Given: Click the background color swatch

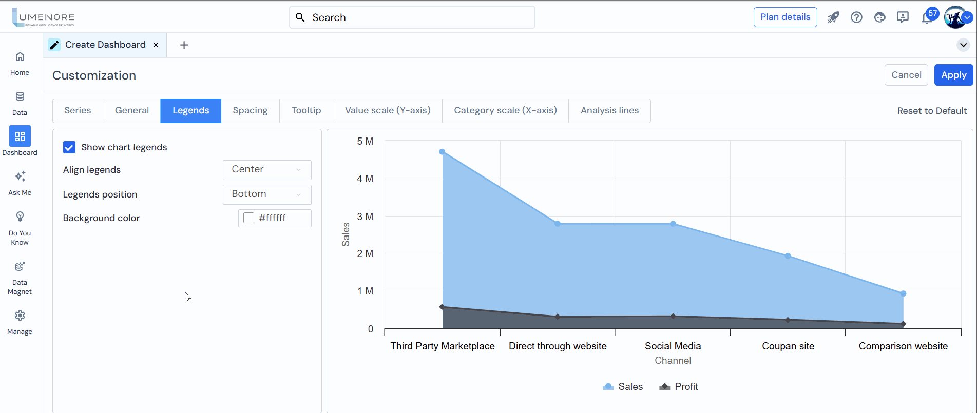Looking at the screenshot, I should pos(249,218).
